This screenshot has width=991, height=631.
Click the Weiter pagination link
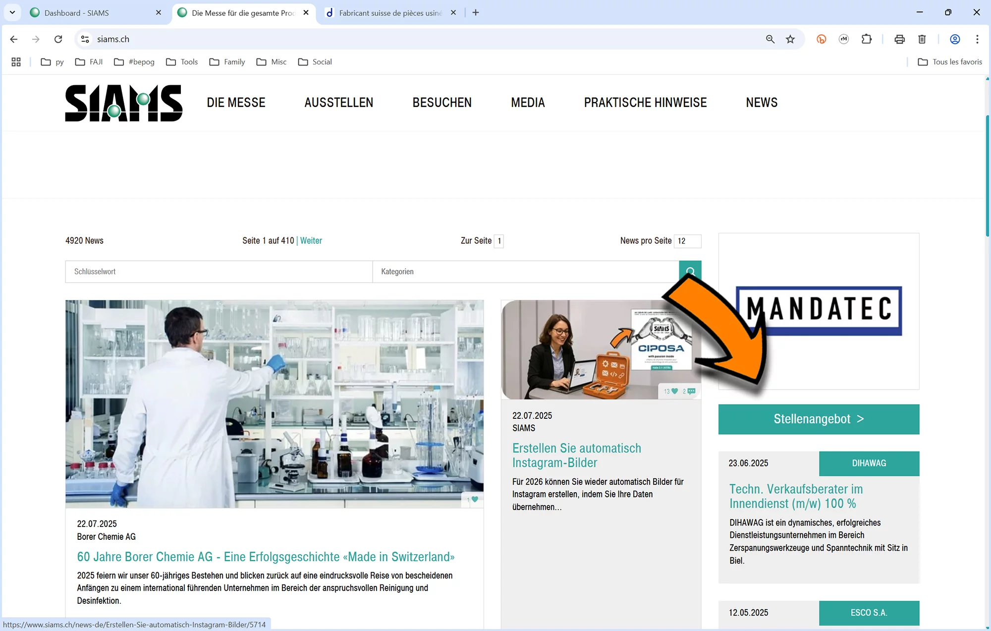[311, 240]
